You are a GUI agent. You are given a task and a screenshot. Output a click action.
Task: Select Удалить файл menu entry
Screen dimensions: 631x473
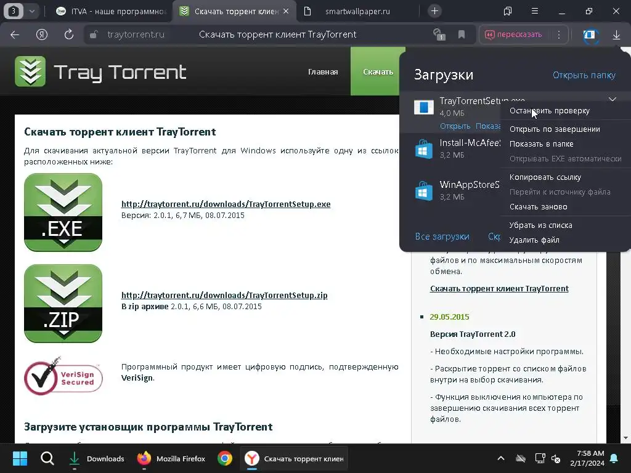click(566, 240)
